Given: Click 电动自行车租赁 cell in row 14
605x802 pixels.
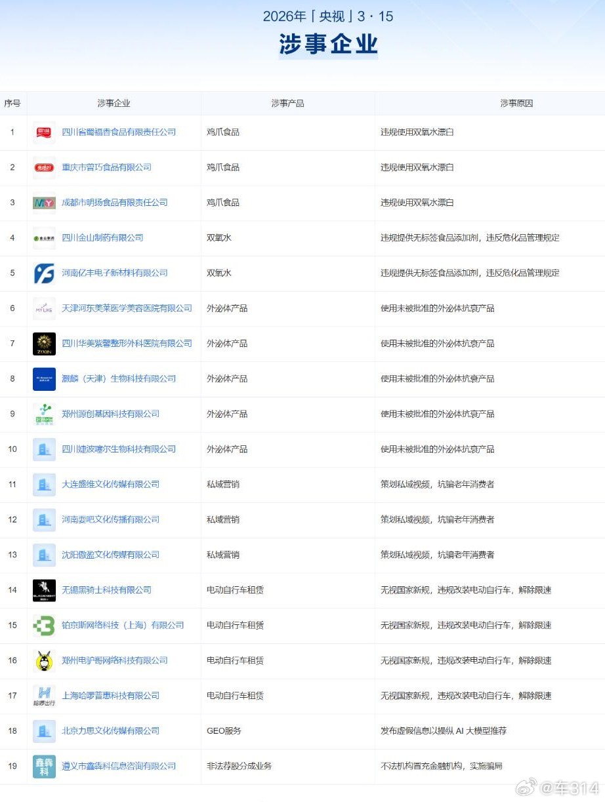Looking at the screenshot, I should 236,590.
